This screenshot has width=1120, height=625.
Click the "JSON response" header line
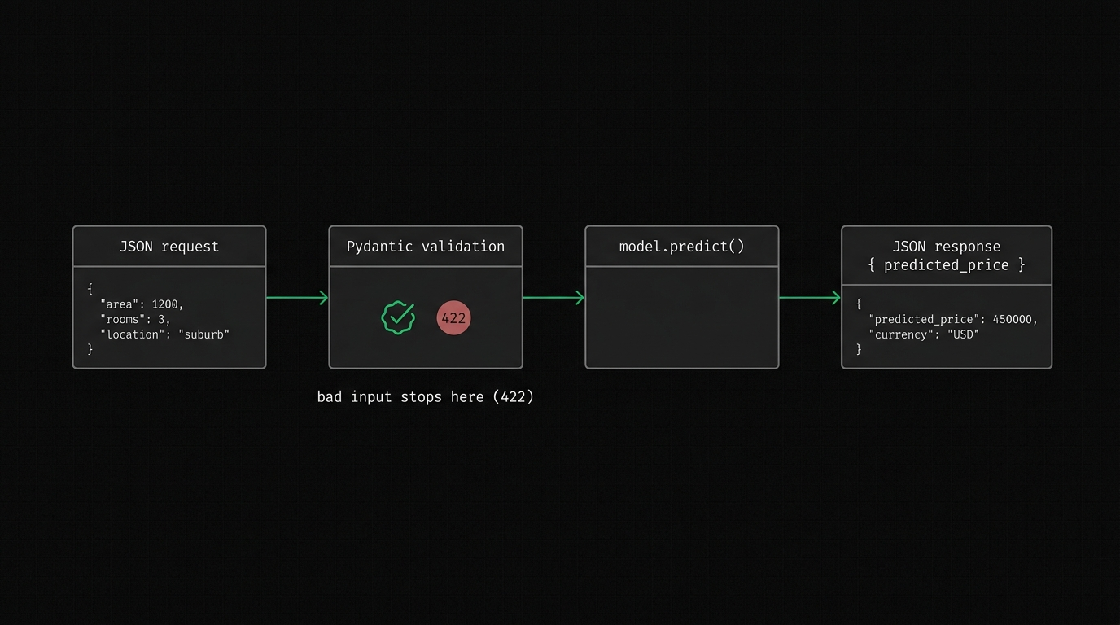click(947, 247)
